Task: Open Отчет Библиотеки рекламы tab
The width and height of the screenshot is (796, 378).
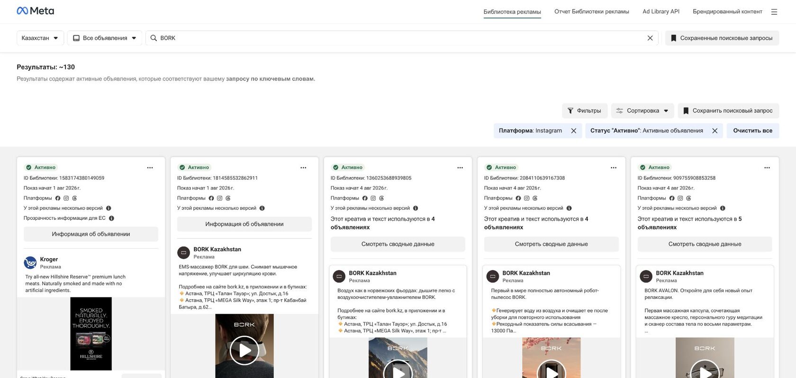Action: [x=592, y=12]
